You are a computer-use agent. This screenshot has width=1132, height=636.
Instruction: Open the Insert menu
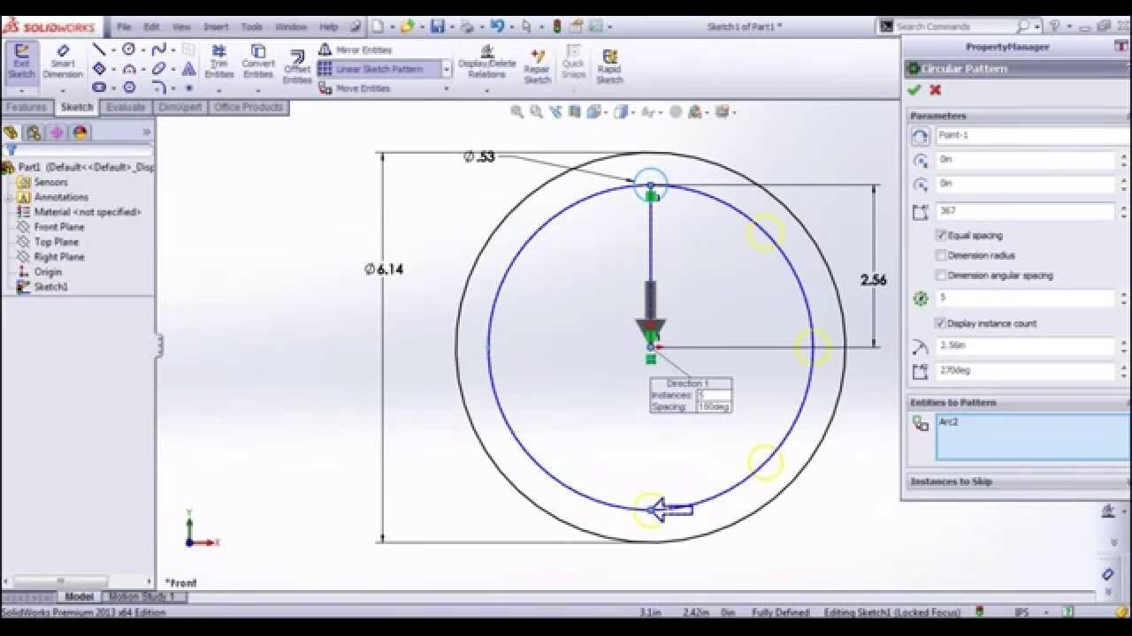tap(216, 26)
